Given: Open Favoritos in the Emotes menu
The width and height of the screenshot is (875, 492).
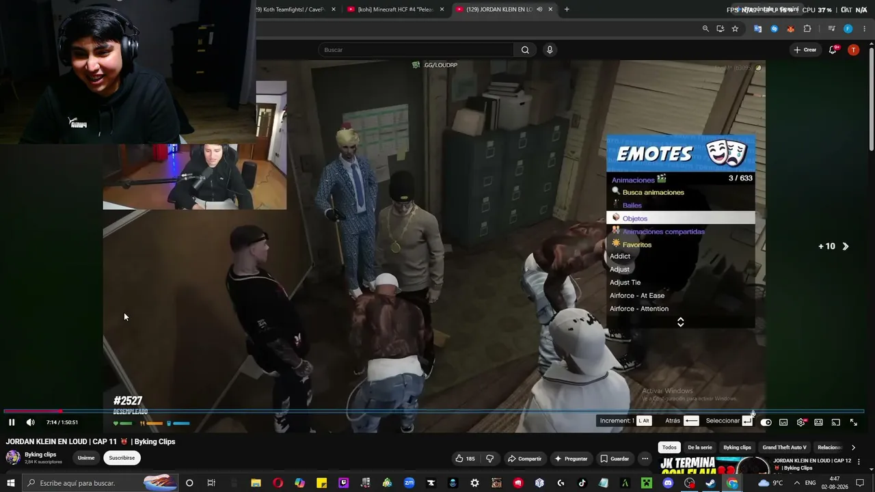Looking at the screenshot, I should tap(681, 245).
